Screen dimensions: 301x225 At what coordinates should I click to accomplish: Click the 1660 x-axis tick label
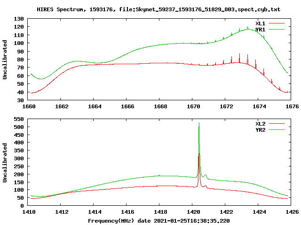pos(29,106)
